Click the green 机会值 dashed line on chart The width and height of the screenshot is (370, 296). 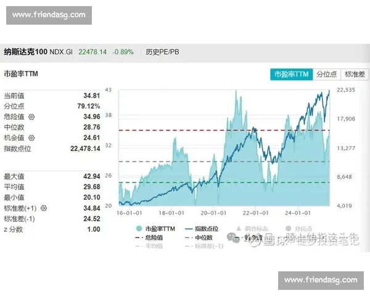click(185, 183)
